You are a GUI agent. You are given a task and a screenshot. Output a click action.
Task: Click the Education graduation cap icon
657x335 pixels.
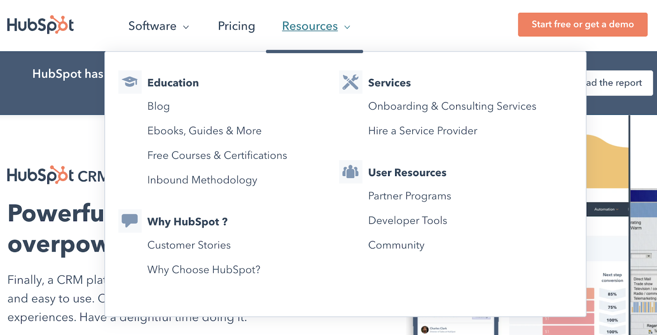click(x=130, y=82)
